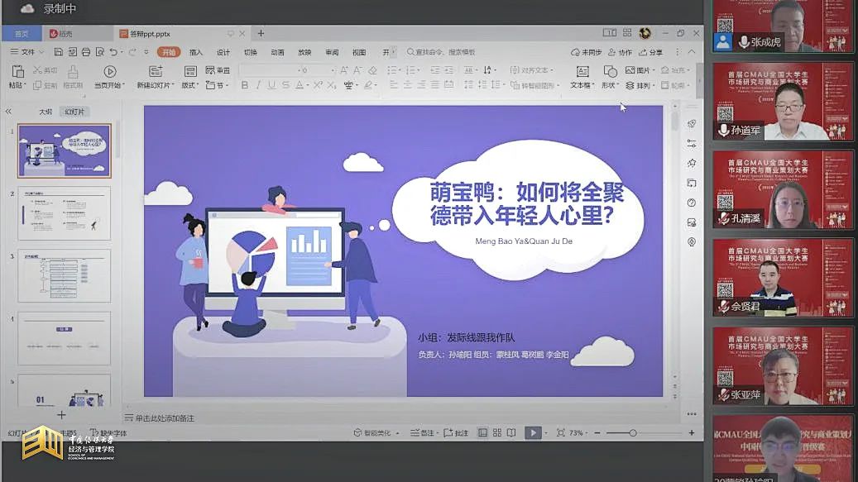
Task: Toggle Normal view icon in status bar
Action: 482,433
